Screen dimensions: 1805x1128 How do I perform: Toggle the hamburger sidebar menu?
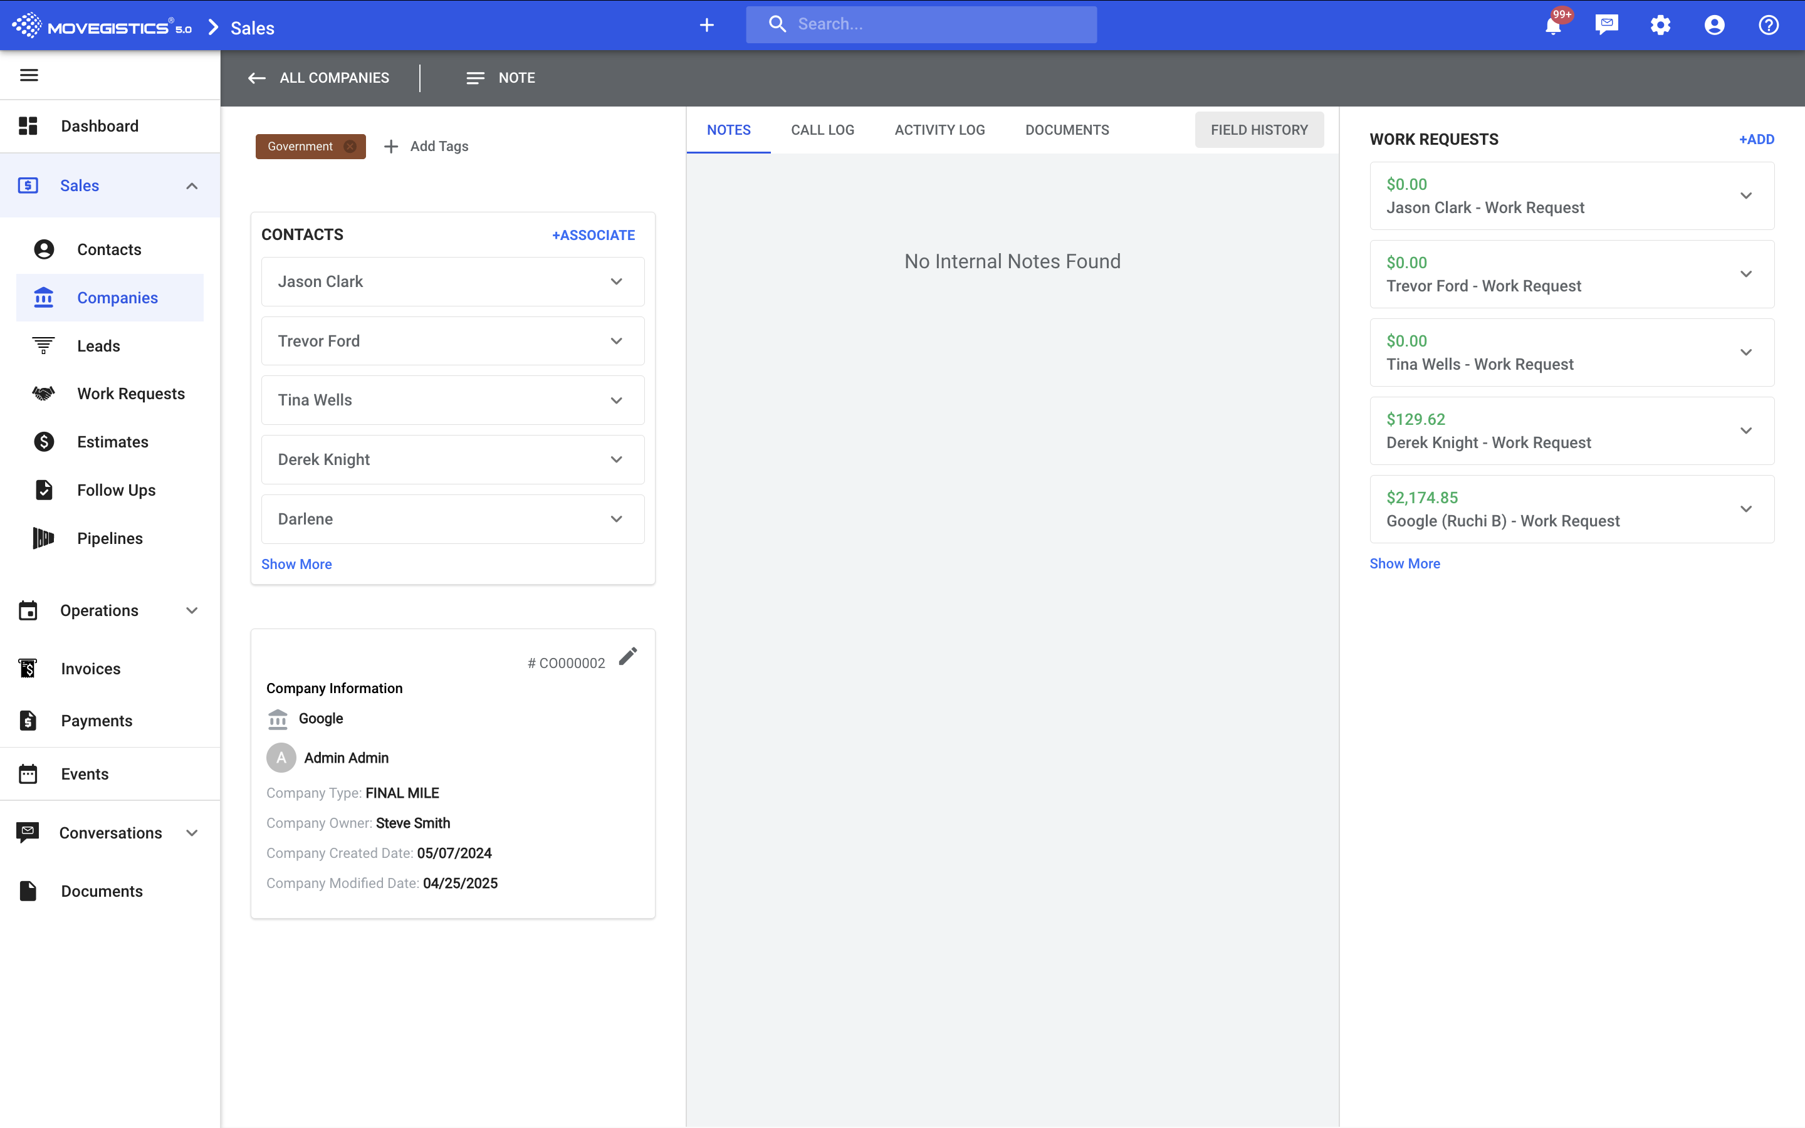tap(29, 75)
